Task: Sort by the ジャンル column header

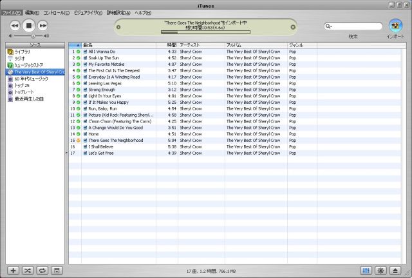Action: (303, 45)
